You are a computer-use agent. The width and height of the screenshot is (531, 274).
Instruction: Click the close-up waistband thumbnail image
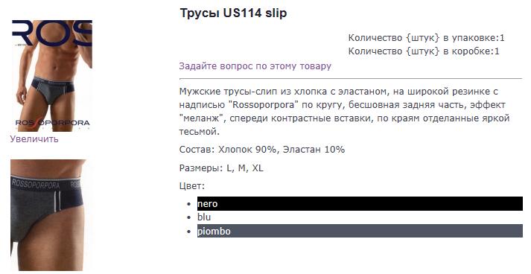coord(48,215)
